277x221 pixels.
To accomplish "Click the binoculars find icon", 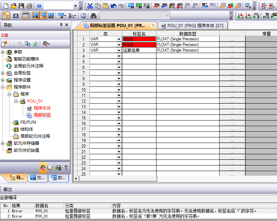I will click(93, 15).
